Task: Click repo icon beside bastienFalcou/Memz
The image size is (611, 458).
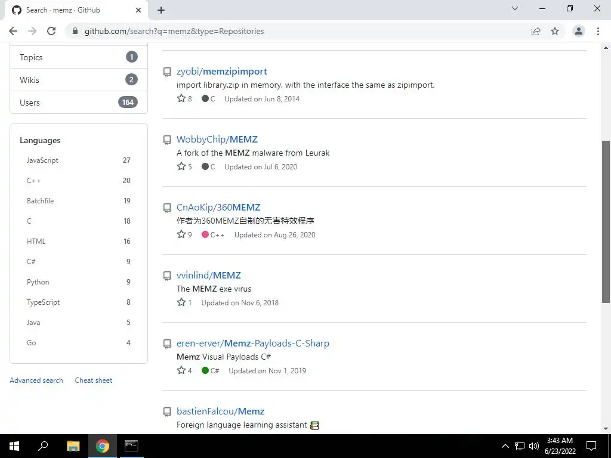Action: [x=167, y=412]
